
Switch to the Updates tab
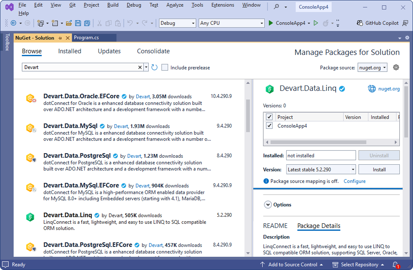109,51
